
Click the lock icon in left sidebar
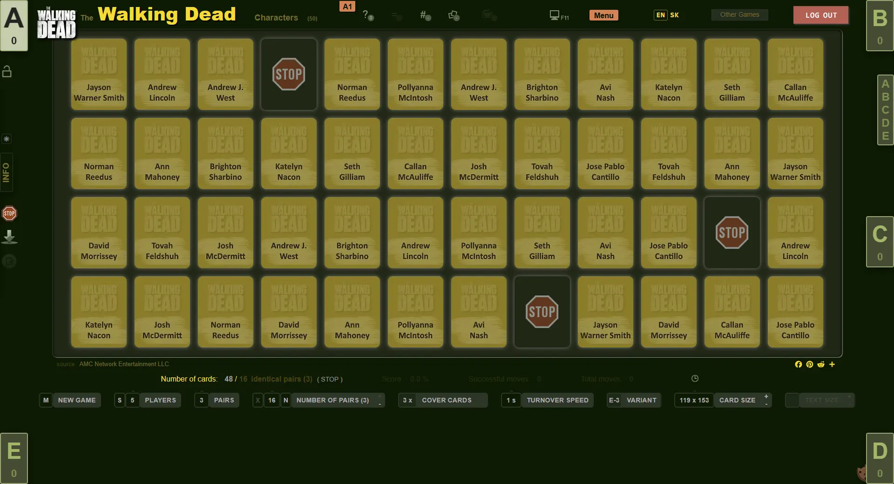pyautogui.click(x=7, y=71)
